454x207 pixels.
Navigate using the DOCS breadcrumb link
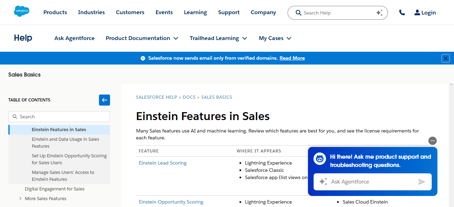pyautogui.click(x=189, y=97)
